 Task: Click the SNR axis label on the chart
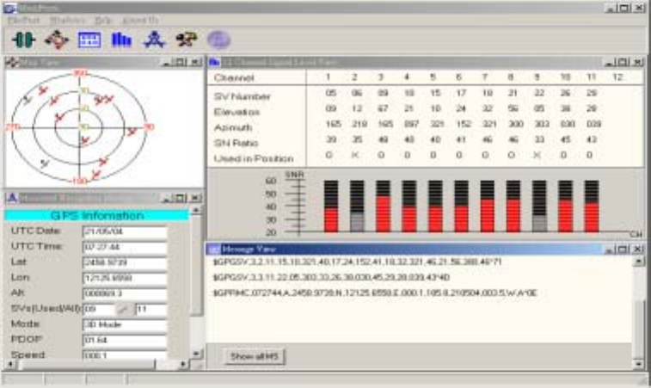coord(294,175)
